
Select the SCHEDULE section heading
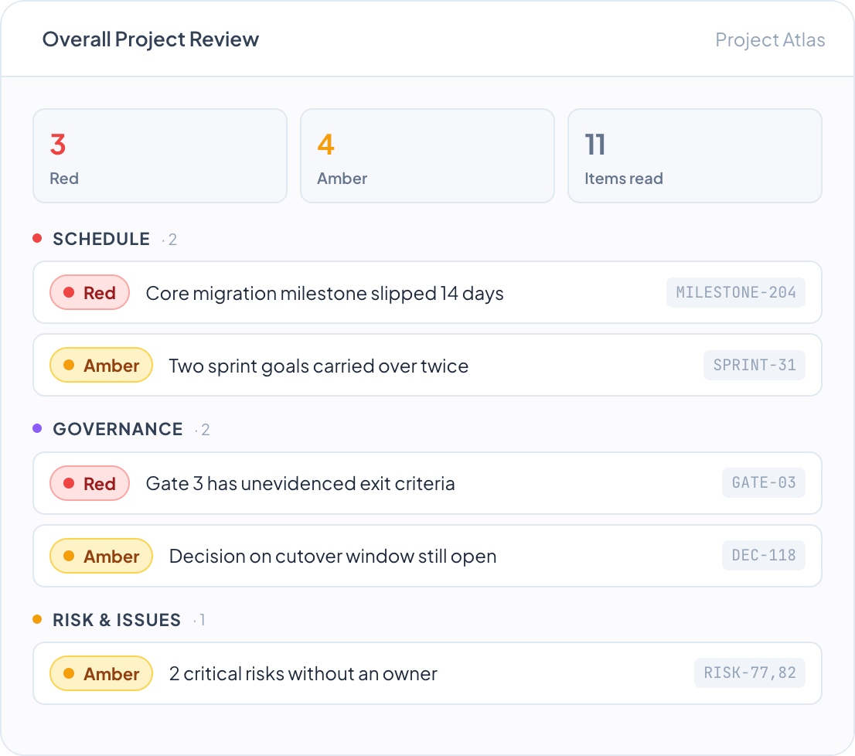(x=101, y=239)
